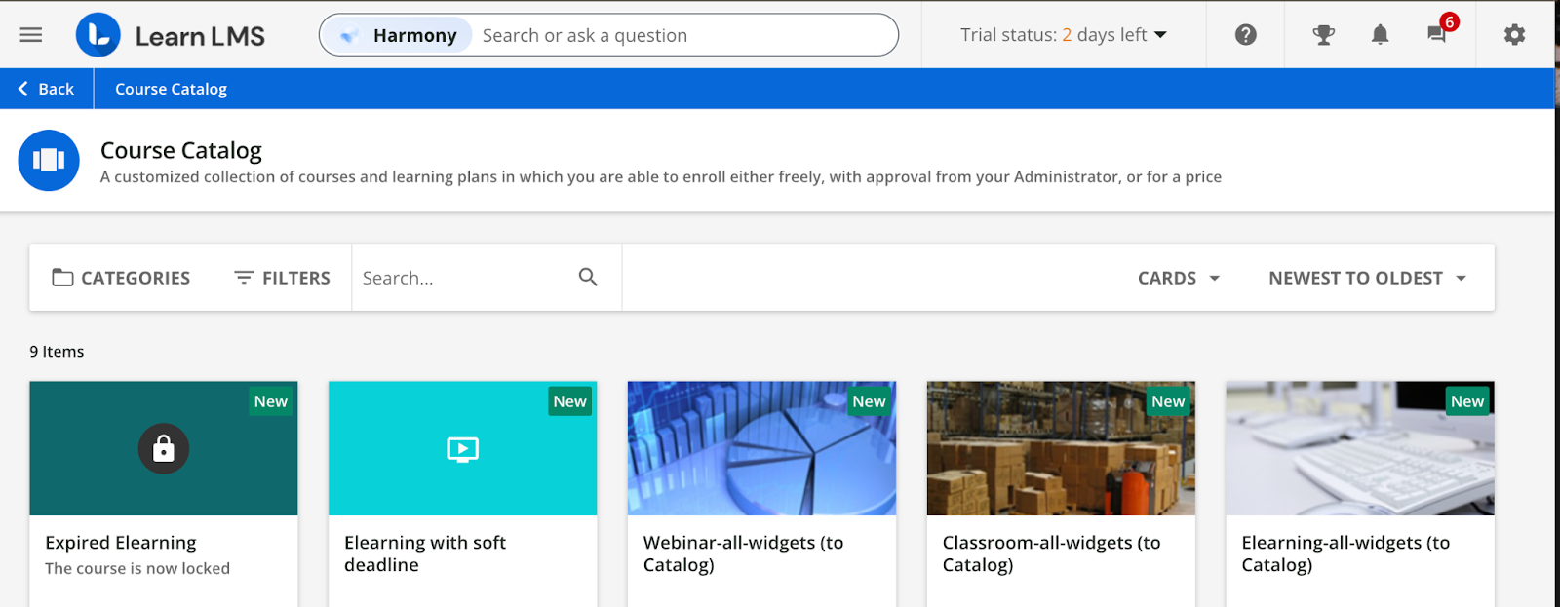Click the Course Catalog page icon
Viewport: 1560px width, 607px height.
click(49, 160)
